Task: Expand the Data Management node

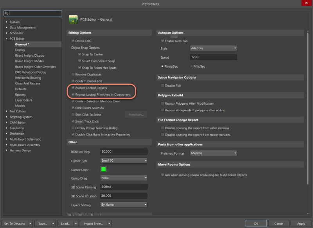Action: pyautogui.click(x=6, y=27)
